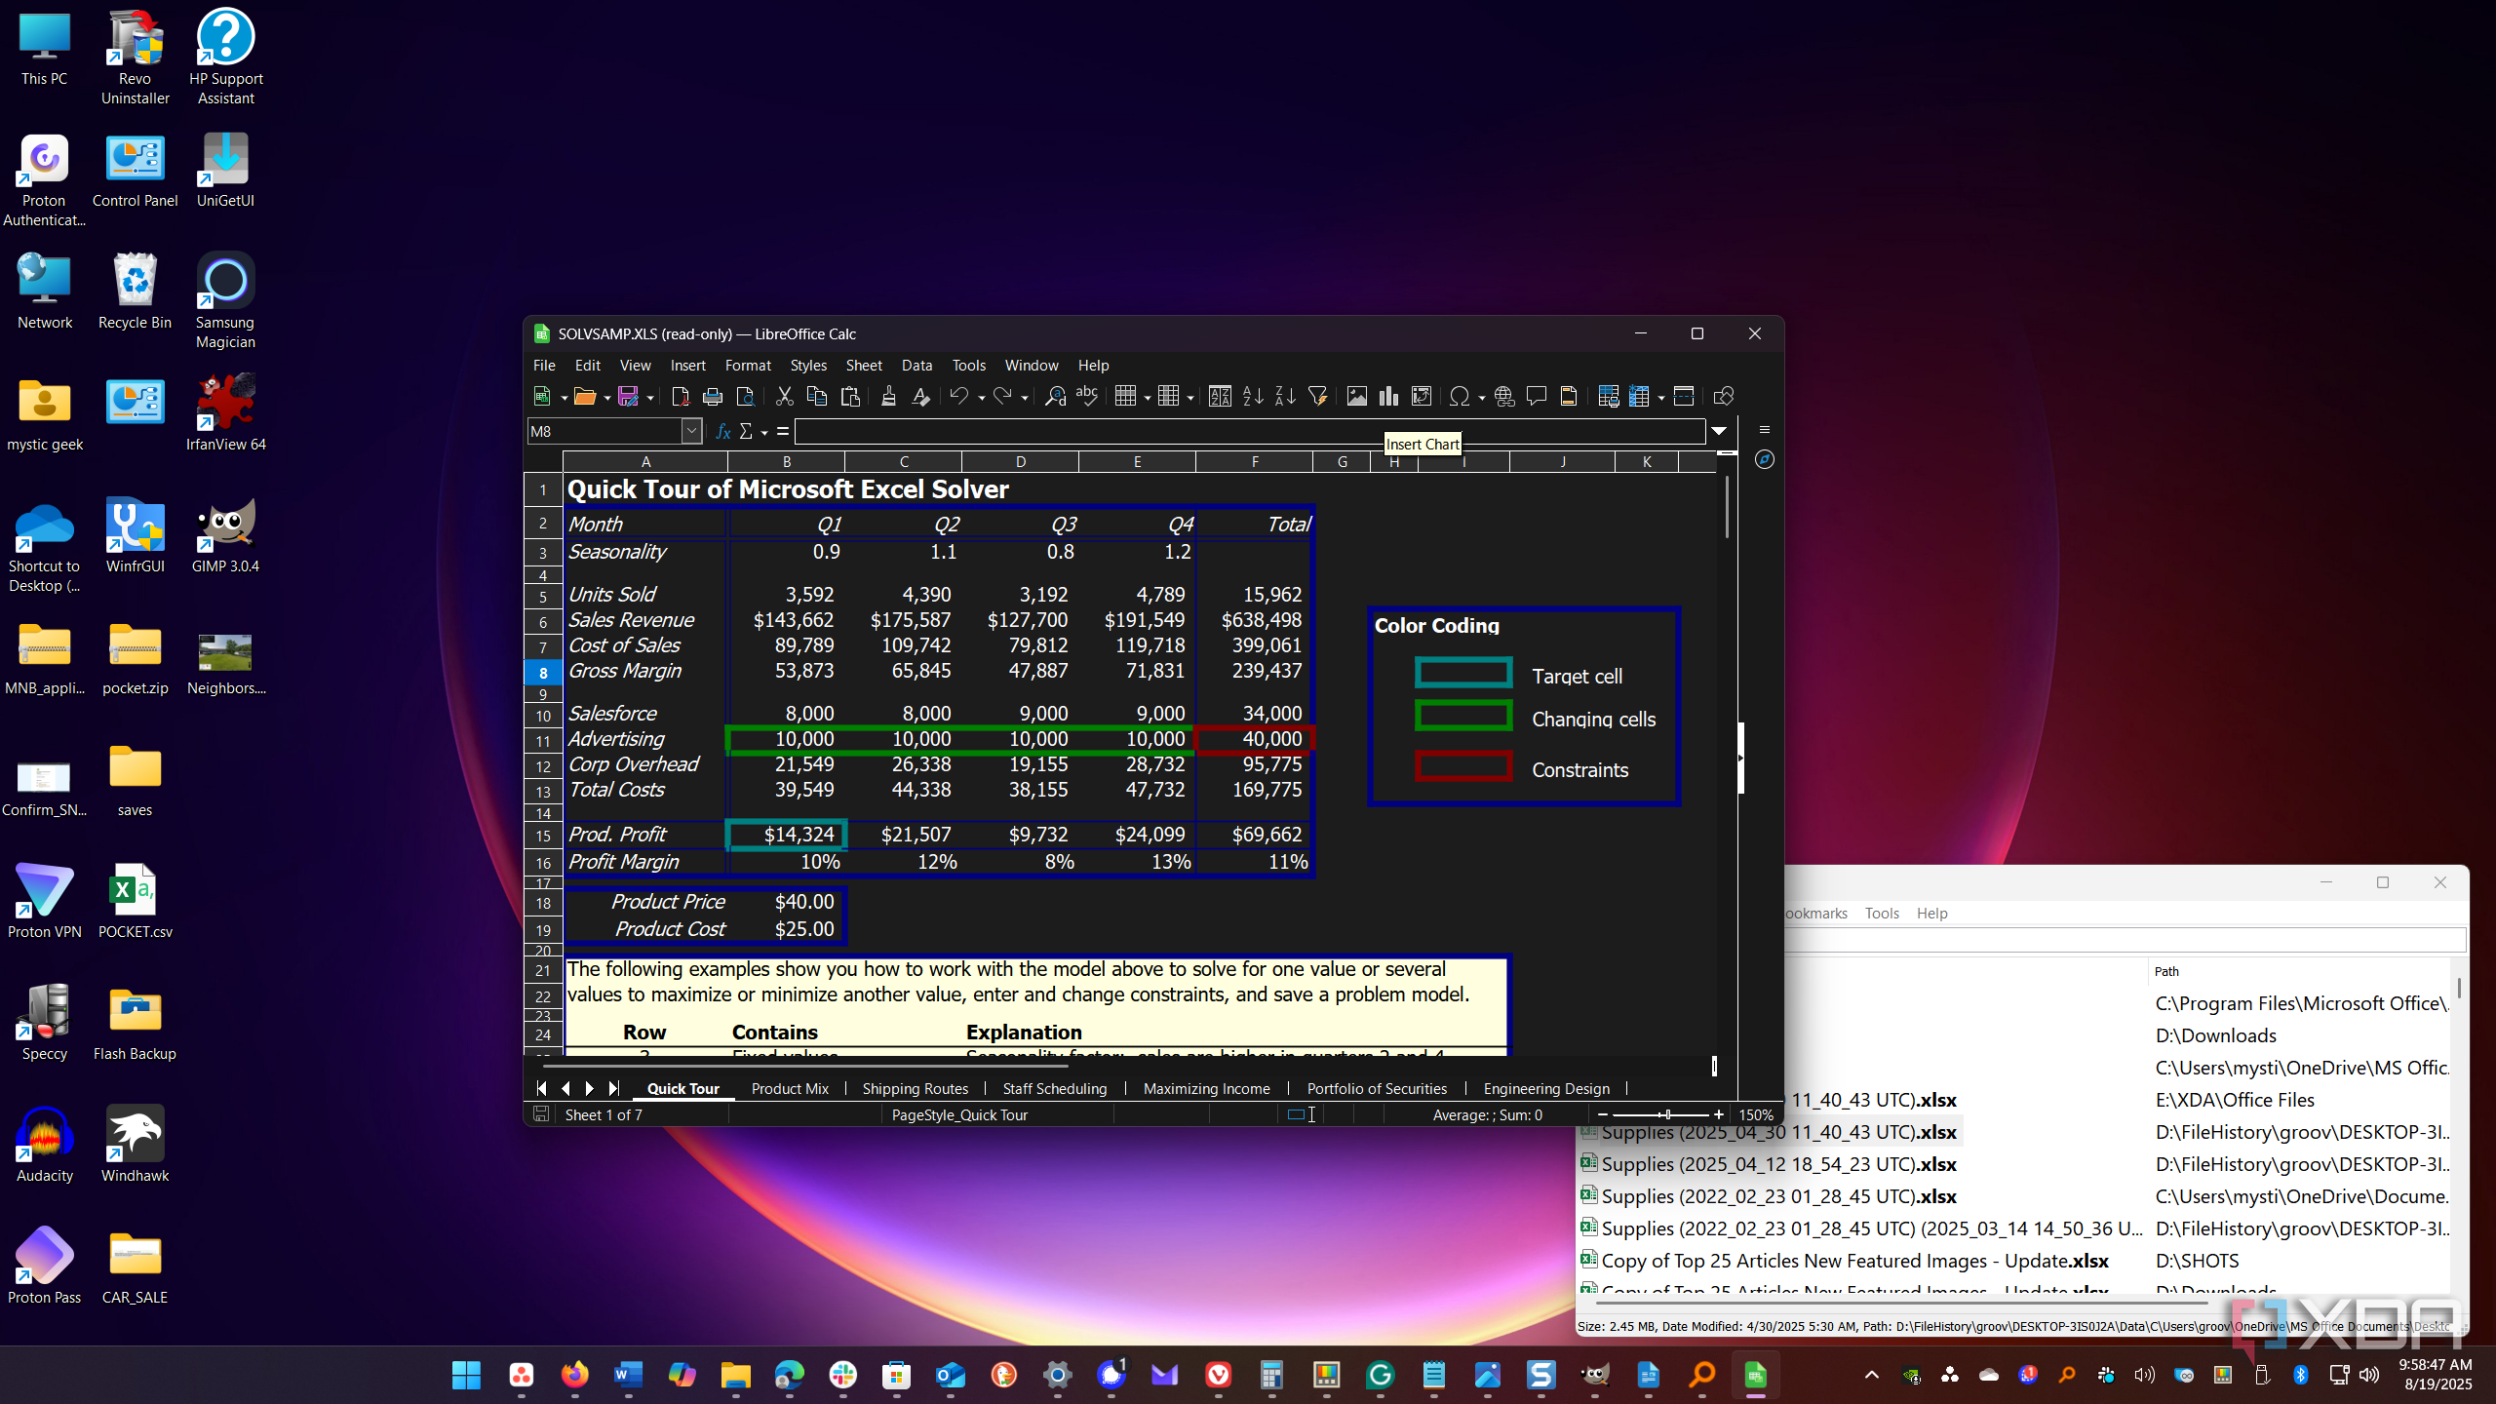Screen dimensions: 2496x1404
Task: Open the Undo history dropdown arrow
Action: 981,398
